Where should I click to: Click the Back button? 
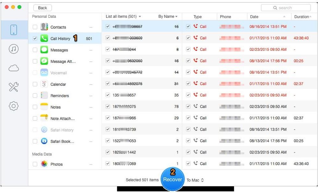point(43,8)
